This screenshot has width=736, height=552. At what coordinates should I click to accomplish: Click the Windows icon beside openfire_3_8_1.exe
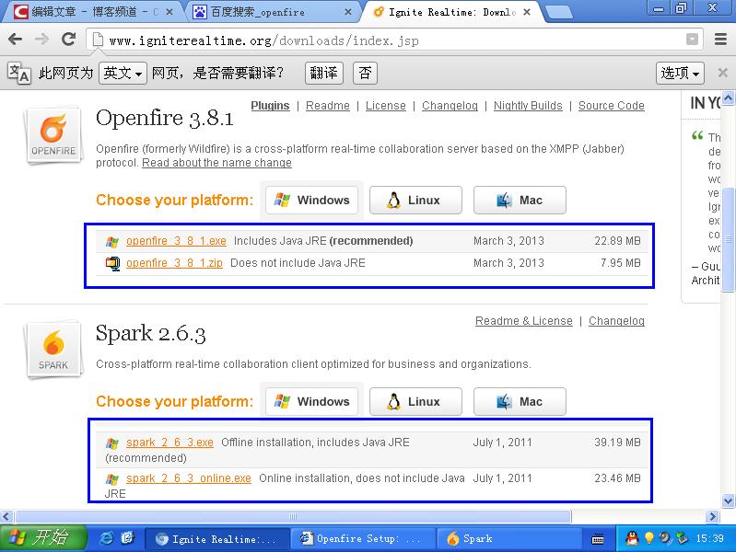(112, 242)
